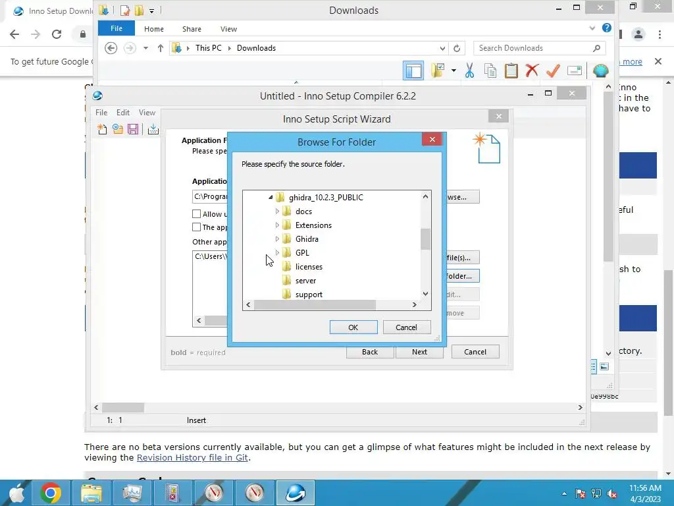Expand the Extensions folder node
The image size is (674, 506).
277,225
